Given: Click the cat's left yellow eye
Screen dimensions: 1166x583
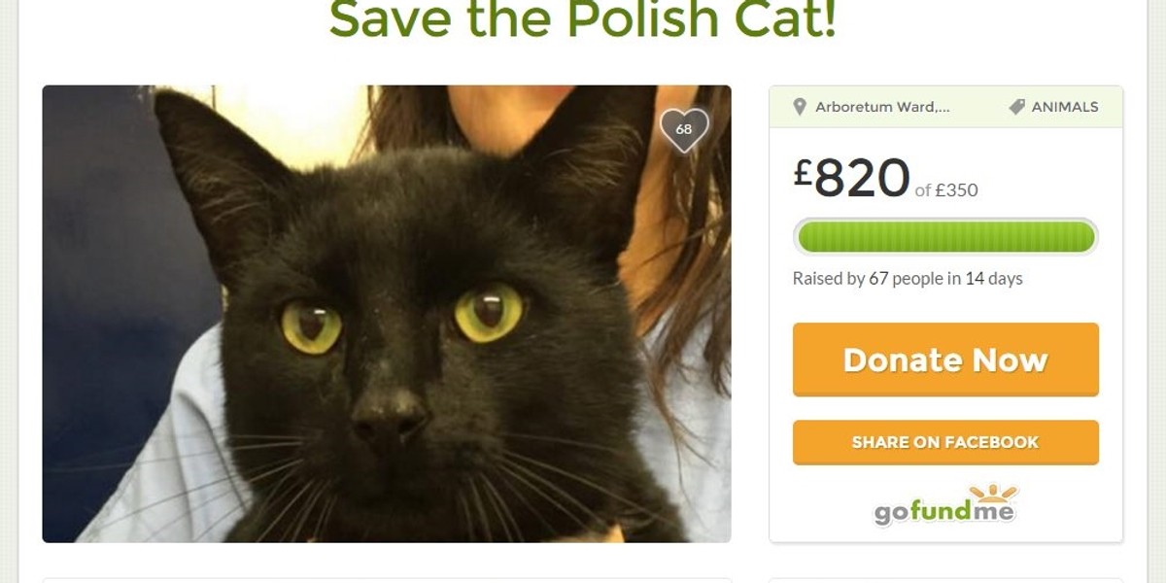Looking at the screenshot, I should click(311, 326).
